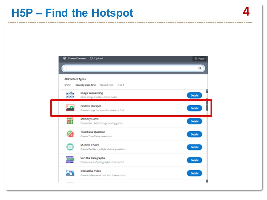Sort content types A to Z
Image resolution: width=267 pixels, height=200 pixels.
(x=121, y=85)
